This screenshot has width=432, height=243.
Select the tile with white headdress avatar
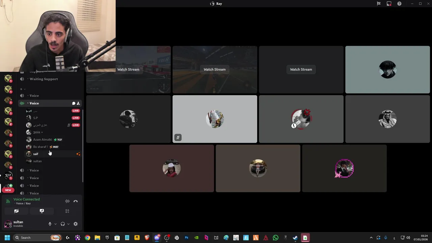pyautogui.click(x=387, y=119)
